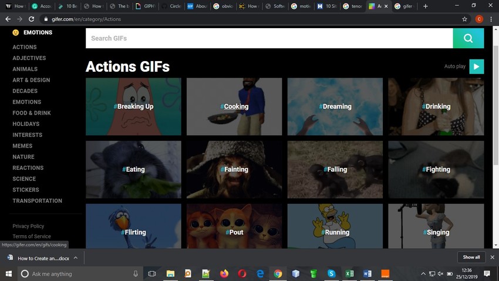The width and height of the screenshot is (499, 281).
Task: Open the #Pout GIF thumbnail
Action: tap(234, 226)
